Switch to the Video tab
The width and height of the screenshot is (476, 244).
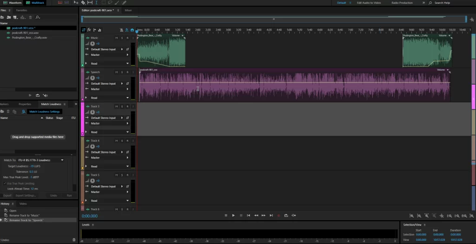point(23,204)
